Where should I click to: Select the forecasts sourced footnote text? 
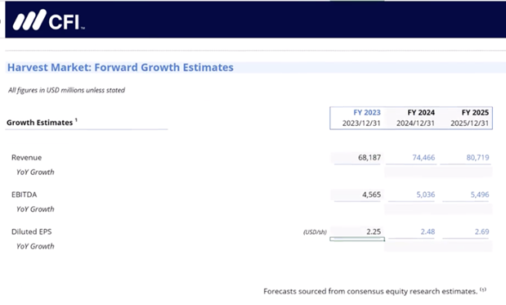374,291
